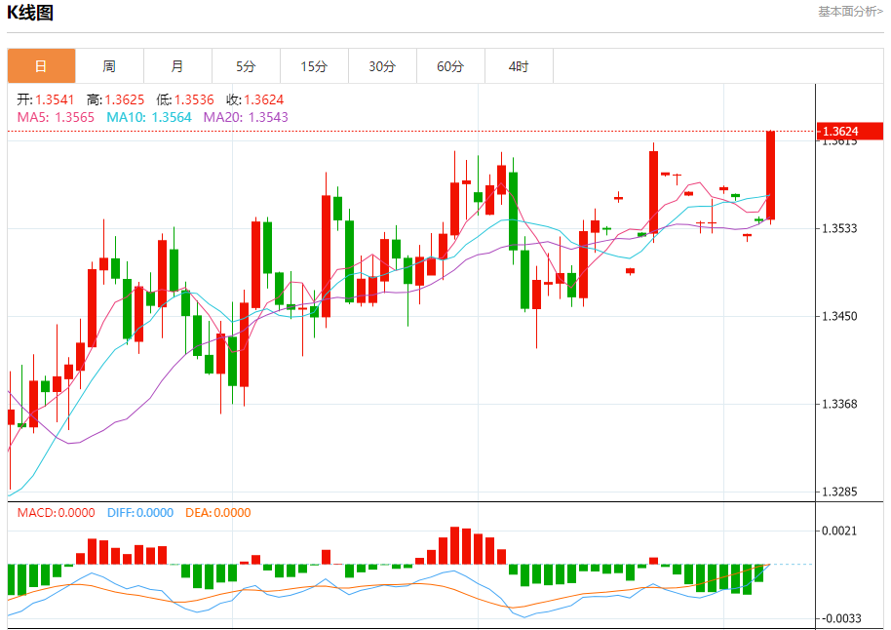Open the 30分 interval tab

point(382,66)
